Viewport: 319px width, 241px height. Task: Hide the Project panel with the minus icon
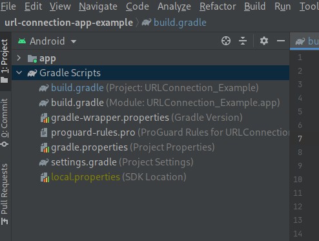[281, 41]
